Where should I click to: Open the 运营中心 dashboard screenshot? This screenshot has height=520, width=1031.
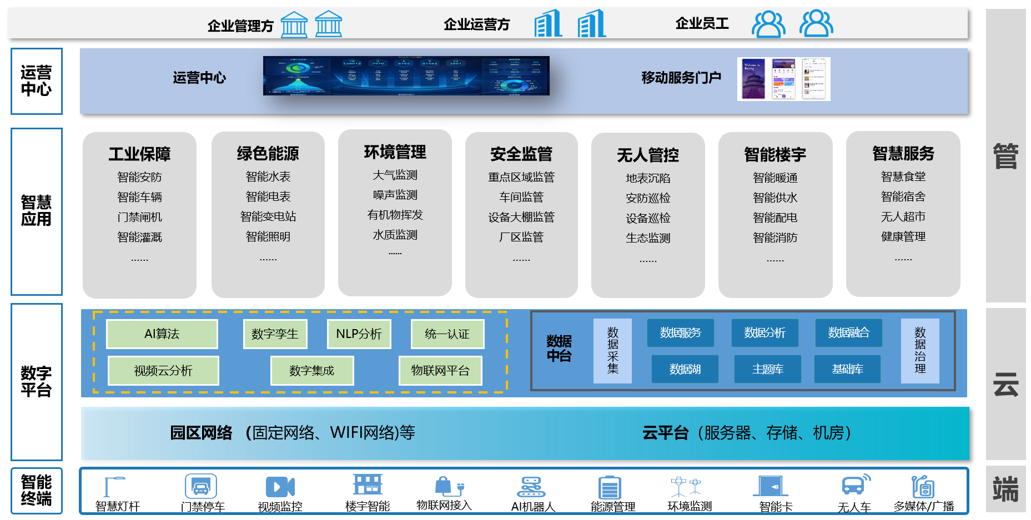pyautogui.click(x=406, y=76)
